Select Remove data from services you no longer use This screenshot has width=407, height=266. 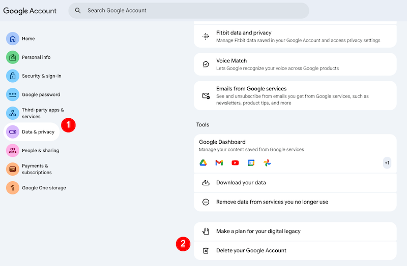pyautogui.click(x=295, y=202)
